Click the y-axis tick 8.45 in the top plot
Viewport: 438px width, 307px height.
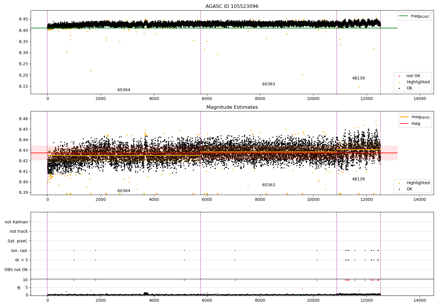click(23, 19)
